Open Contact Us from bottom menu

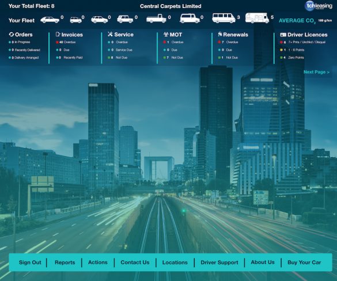point(135,263)
